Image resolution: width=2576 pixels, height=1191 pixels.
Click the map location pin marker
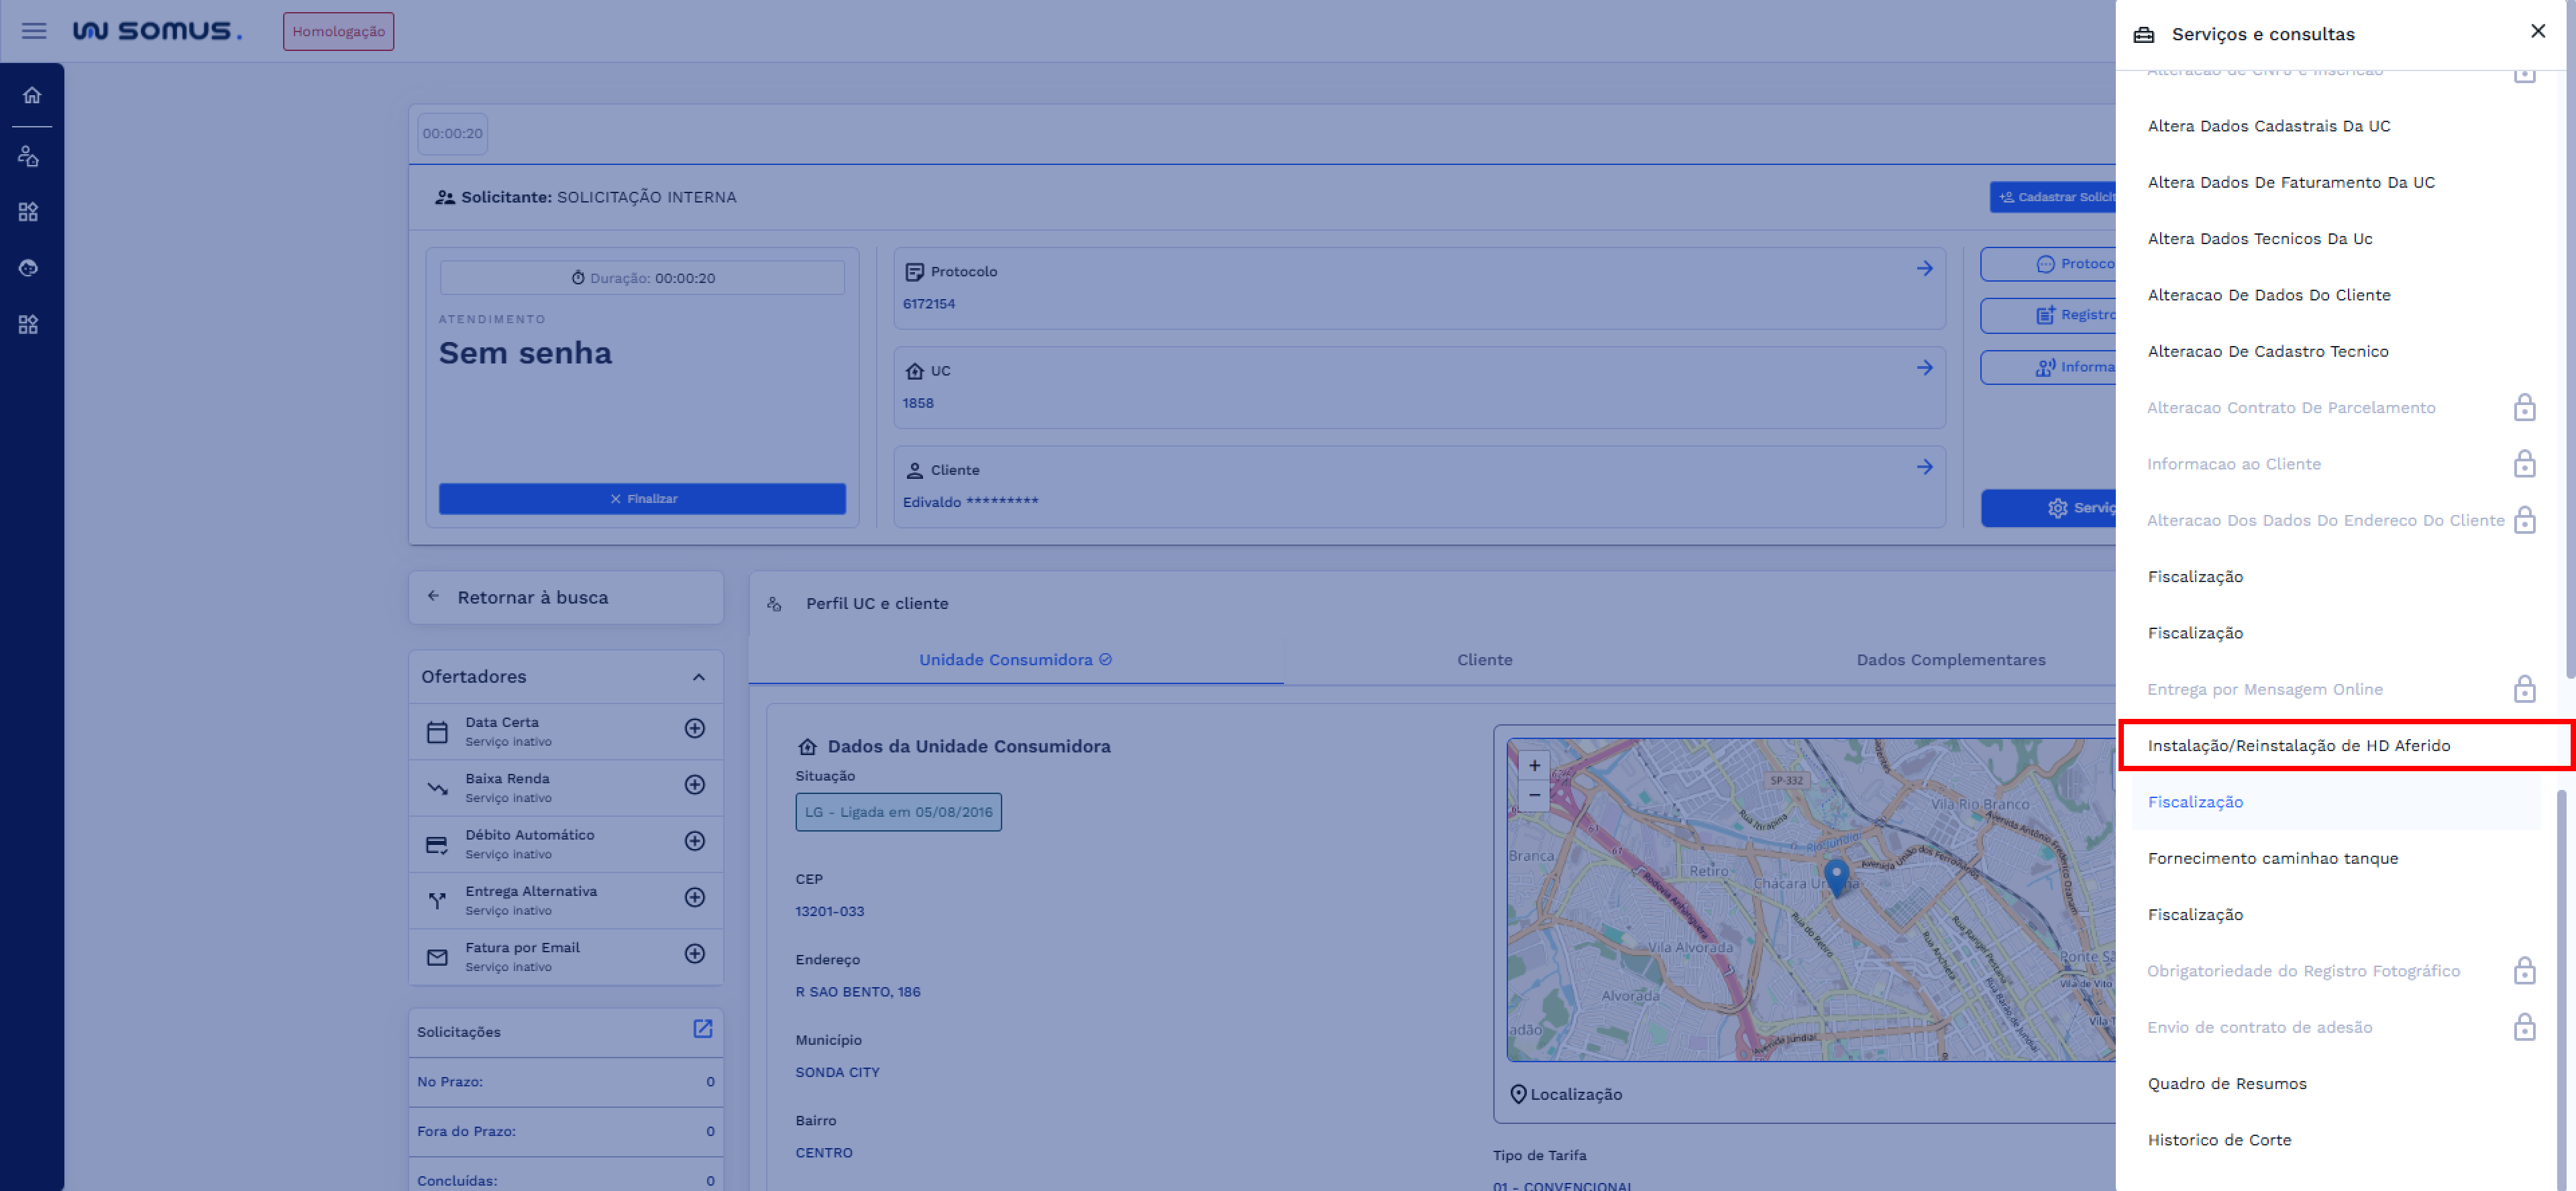pyautogui.click(x=1836, y=875)
